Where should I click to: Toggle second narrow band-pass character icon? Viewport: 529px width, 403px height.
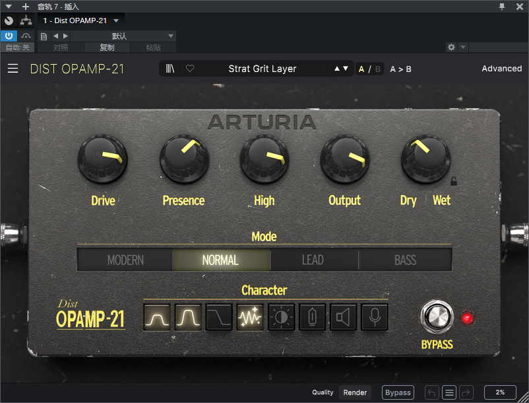(x=188, y=317)
